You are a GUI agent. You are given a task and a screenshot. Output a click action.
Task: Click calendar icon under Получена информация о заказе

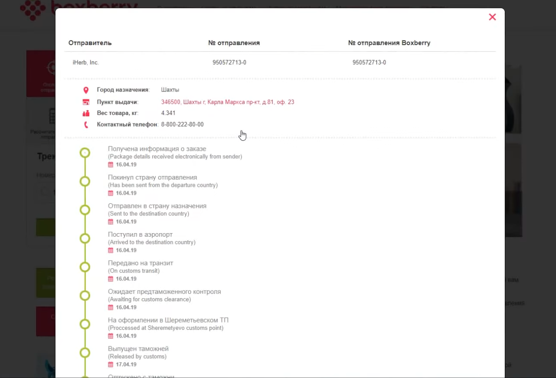coord(111,165)
